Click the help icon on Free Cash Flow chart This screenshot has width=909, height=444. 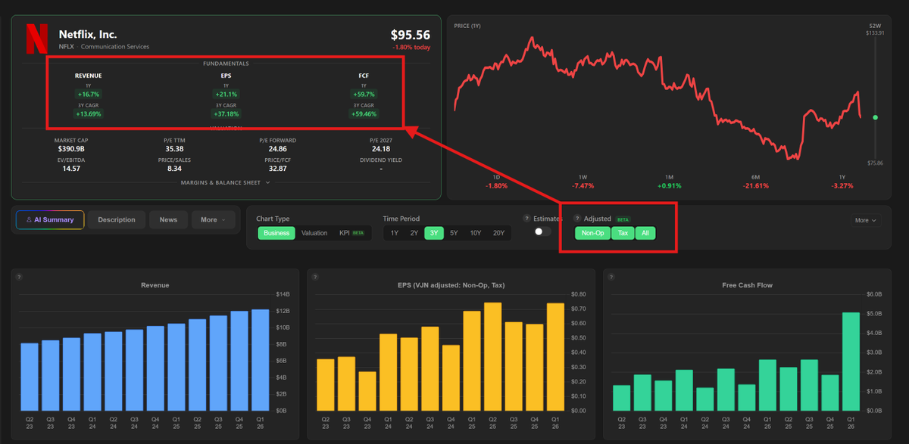click(x=611, y=277)
